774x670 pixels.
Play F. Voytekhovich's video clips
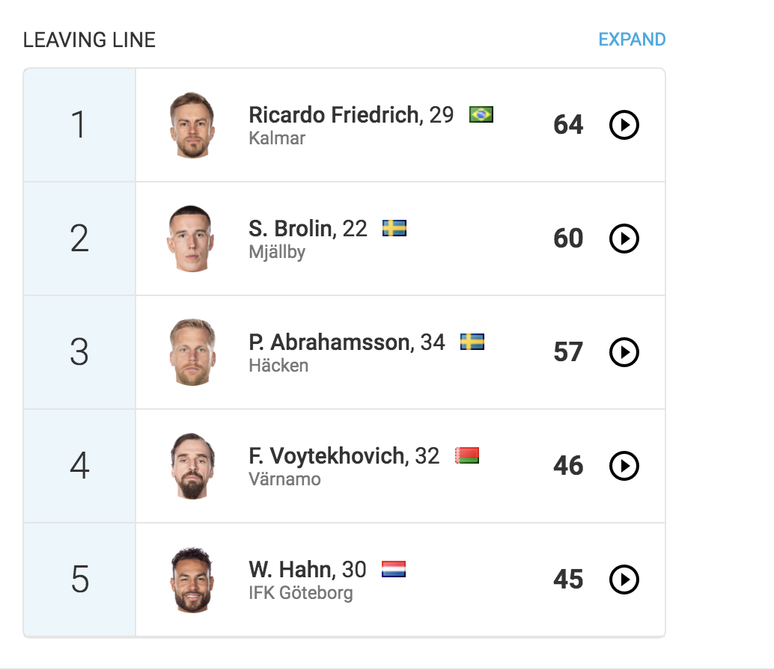point(624,466)
